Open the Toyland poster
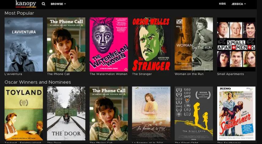This screenshot has width=262, height=144. click(24, 113)
